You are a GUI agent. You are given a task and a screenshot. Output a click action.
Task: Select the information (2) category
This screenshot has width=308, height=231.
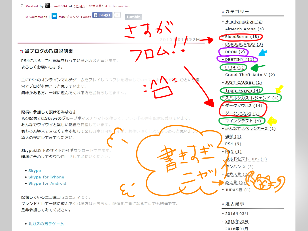[244, 21]
